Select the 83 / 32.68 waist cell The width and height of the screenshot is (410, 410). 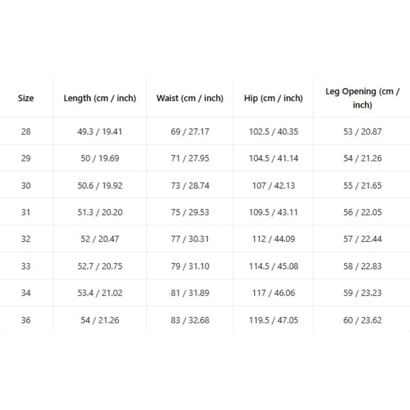click(190, 320)
